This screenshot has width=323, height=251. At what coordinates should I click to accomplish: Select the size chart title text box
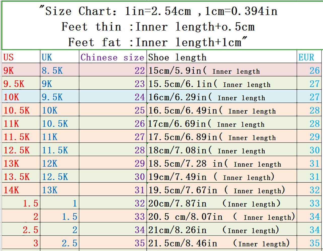tap(161, 27)
